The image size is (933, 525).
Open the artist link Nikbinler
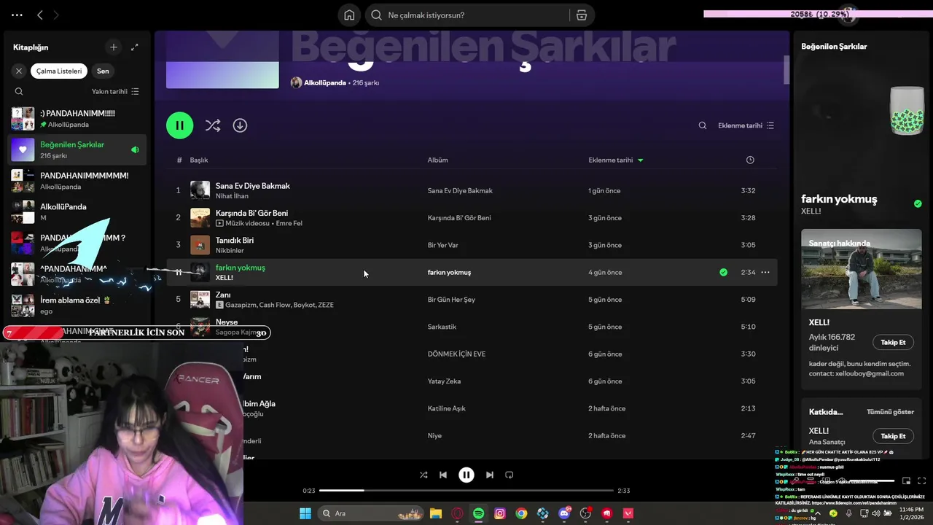coord(230,250)
